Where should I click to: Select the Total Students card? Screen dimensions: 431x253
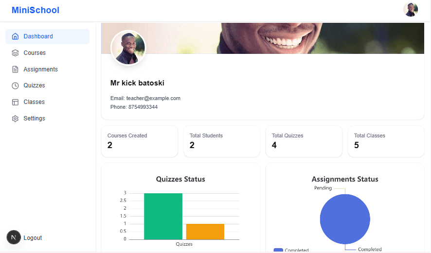pos(221,141)
